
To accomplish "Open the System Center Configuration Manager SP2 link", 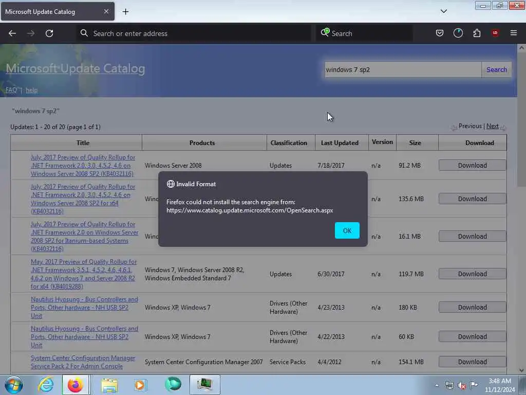I will click(83, 362).
